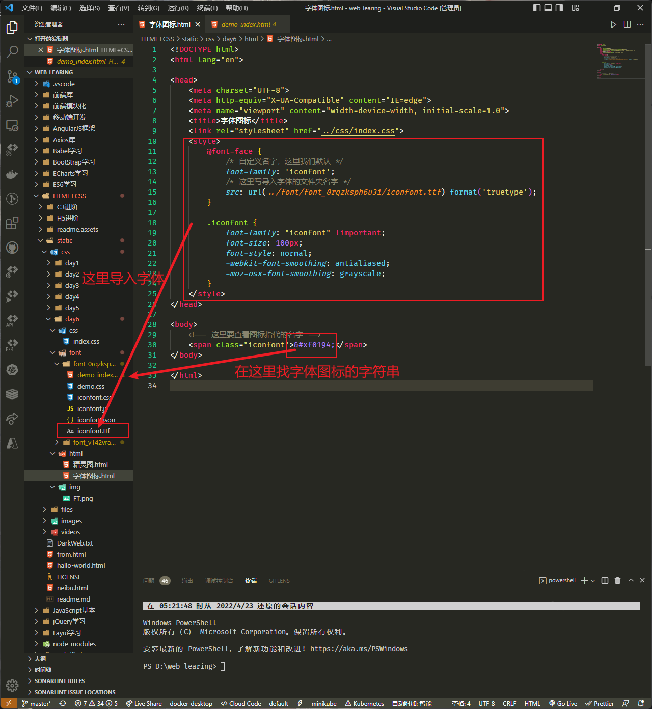Viewport: 652px width, 709px height.
Task: Toggle 自动附加 智能 in status bar
Action: click(412, 703)
